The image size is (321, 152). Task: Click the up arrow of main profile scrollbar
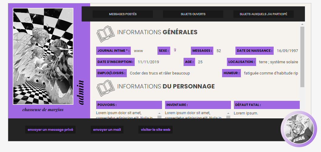(x=302, y=25)
